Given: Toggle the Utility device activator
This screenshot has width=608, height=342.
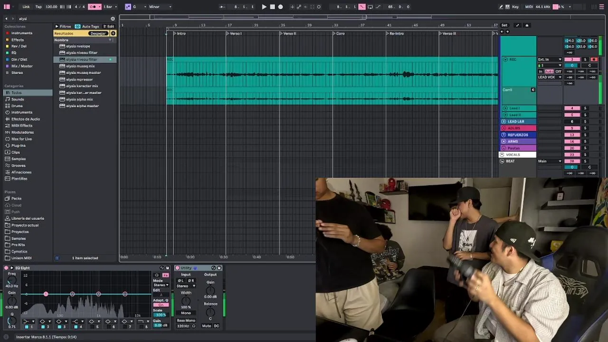Looking at the screenshot, I should point(178,268).
